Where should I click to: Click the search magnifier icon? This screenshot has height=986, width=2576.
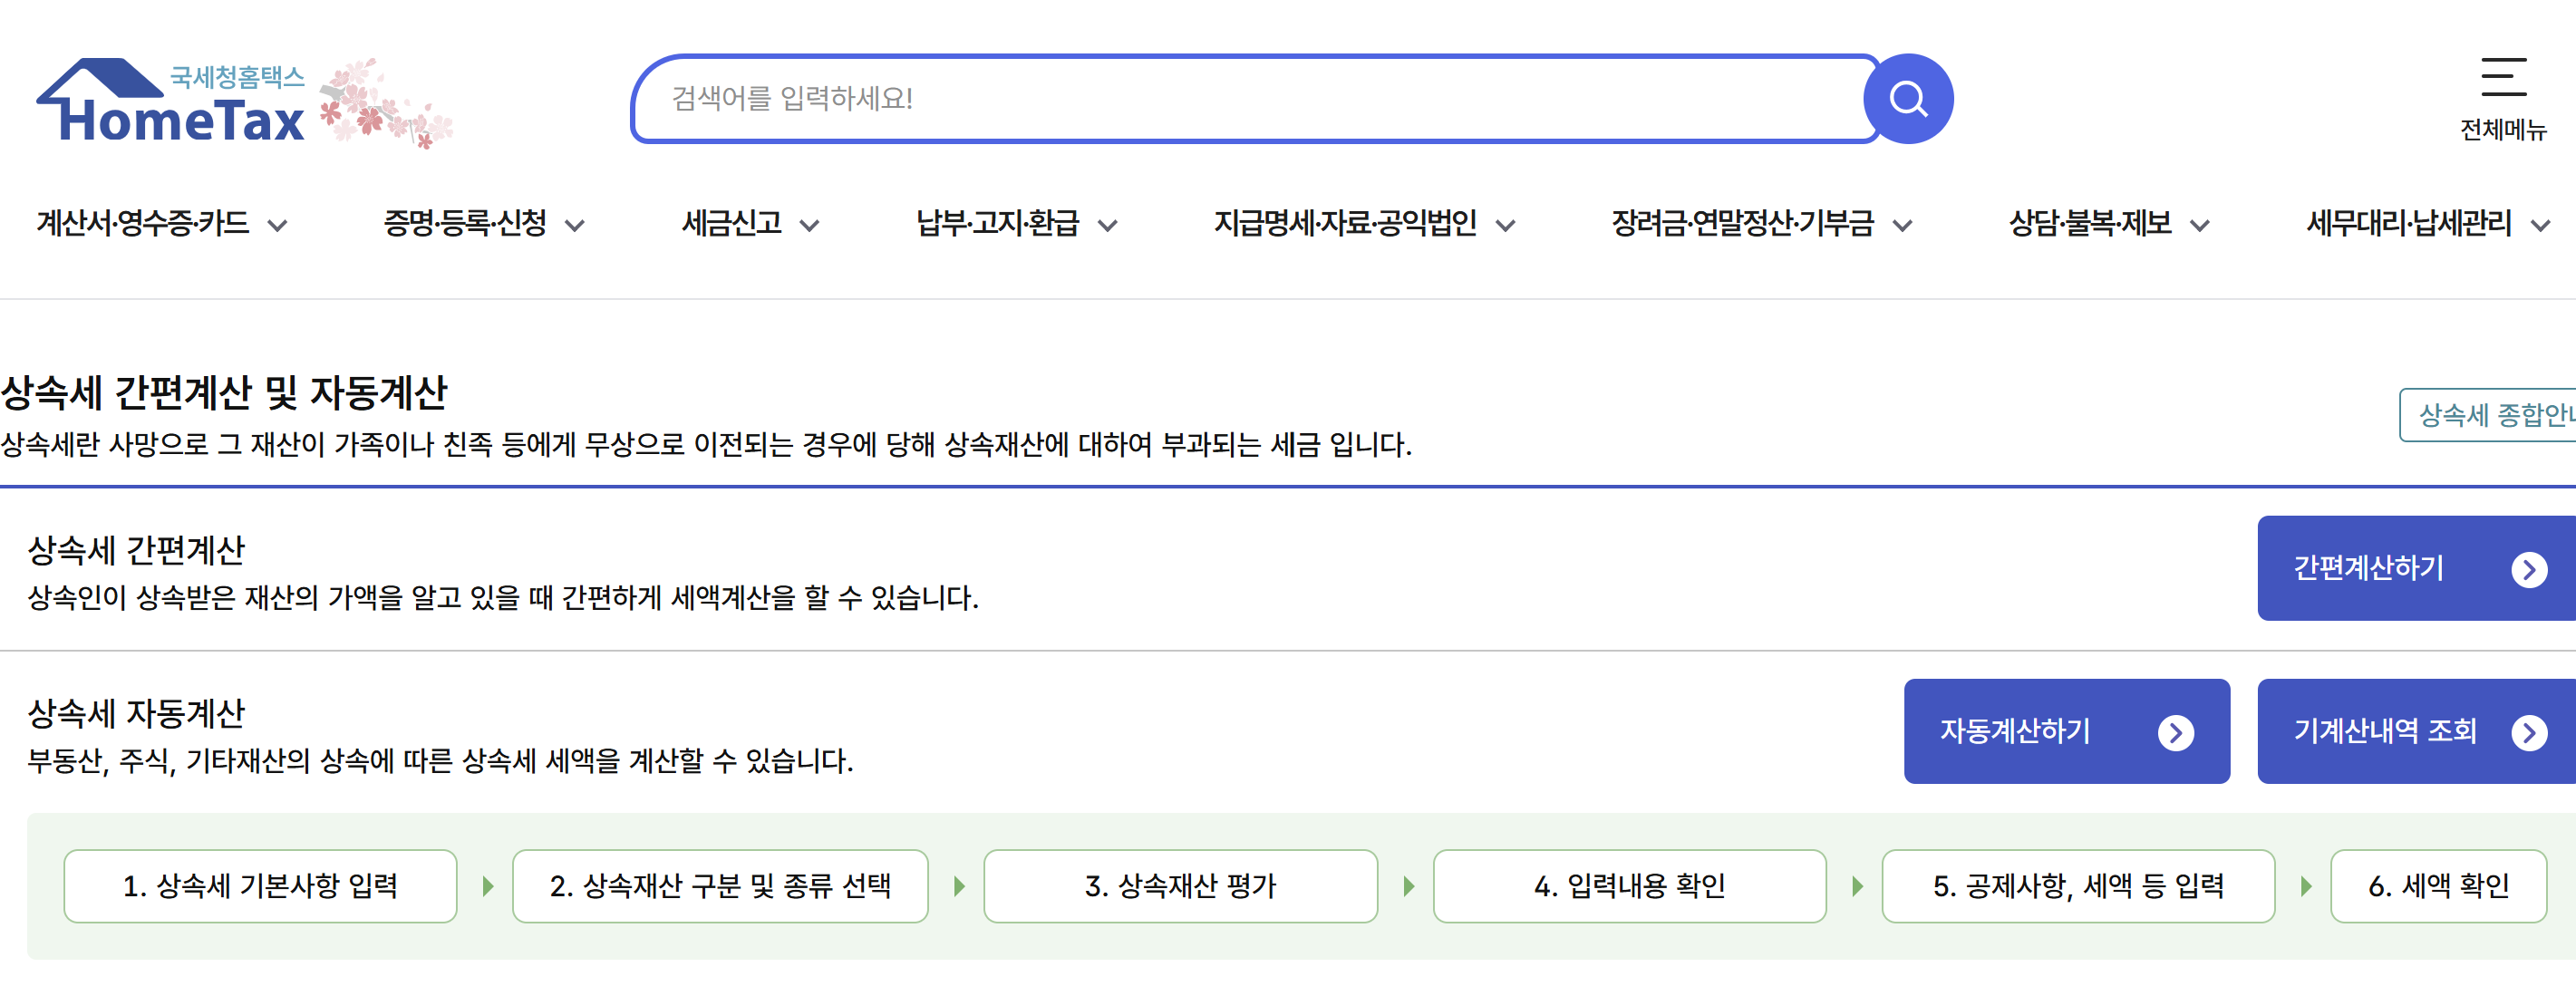pyautogui.click(x=1908, y=98)
